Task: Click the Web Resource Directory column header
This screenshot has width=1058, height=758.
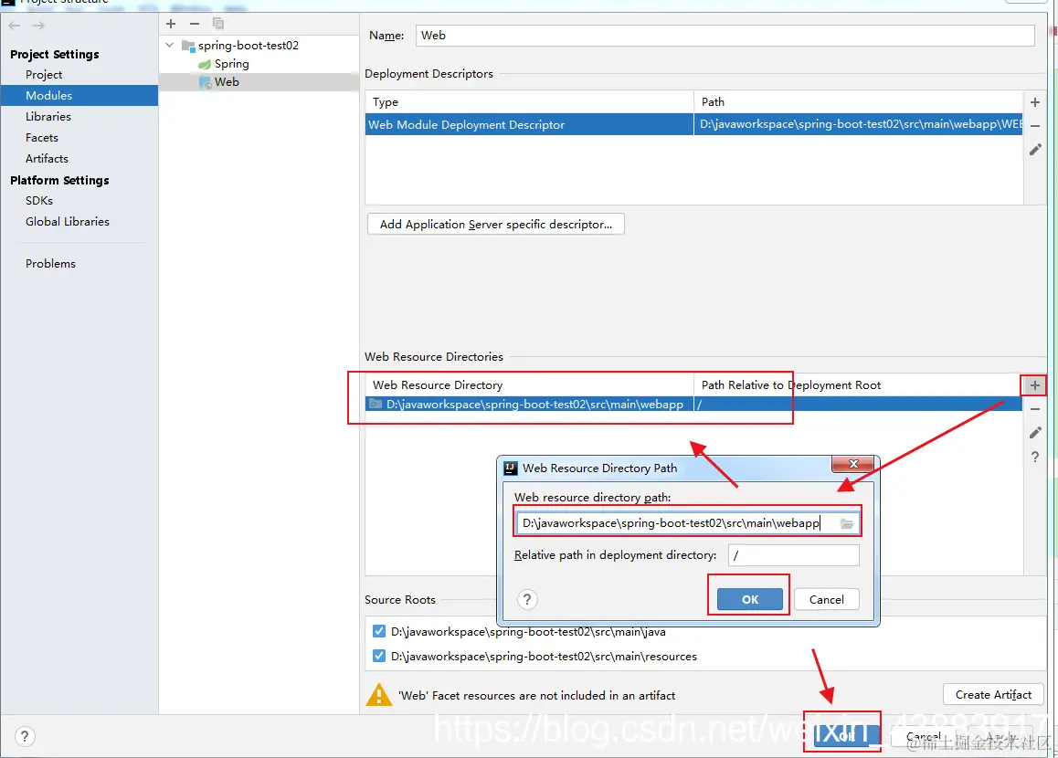Action: (530, 385)
